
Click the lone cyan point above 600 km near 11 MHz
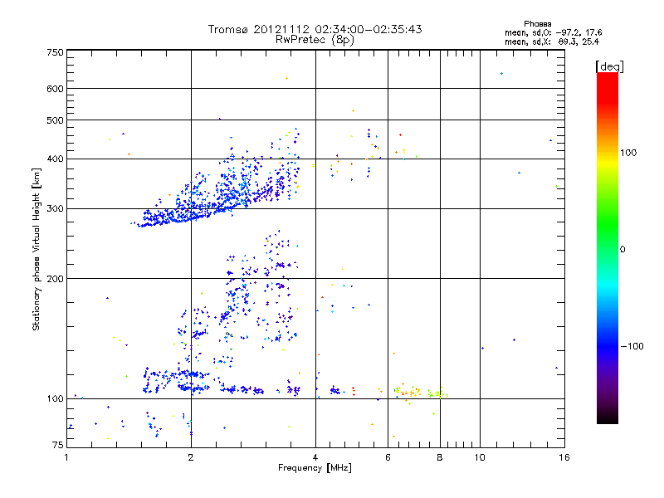[502, 74]
